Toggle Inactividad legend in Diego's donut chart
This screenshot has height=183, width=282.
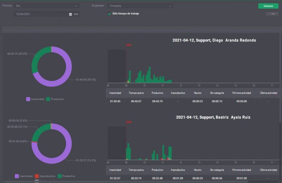tap(35, 99)
